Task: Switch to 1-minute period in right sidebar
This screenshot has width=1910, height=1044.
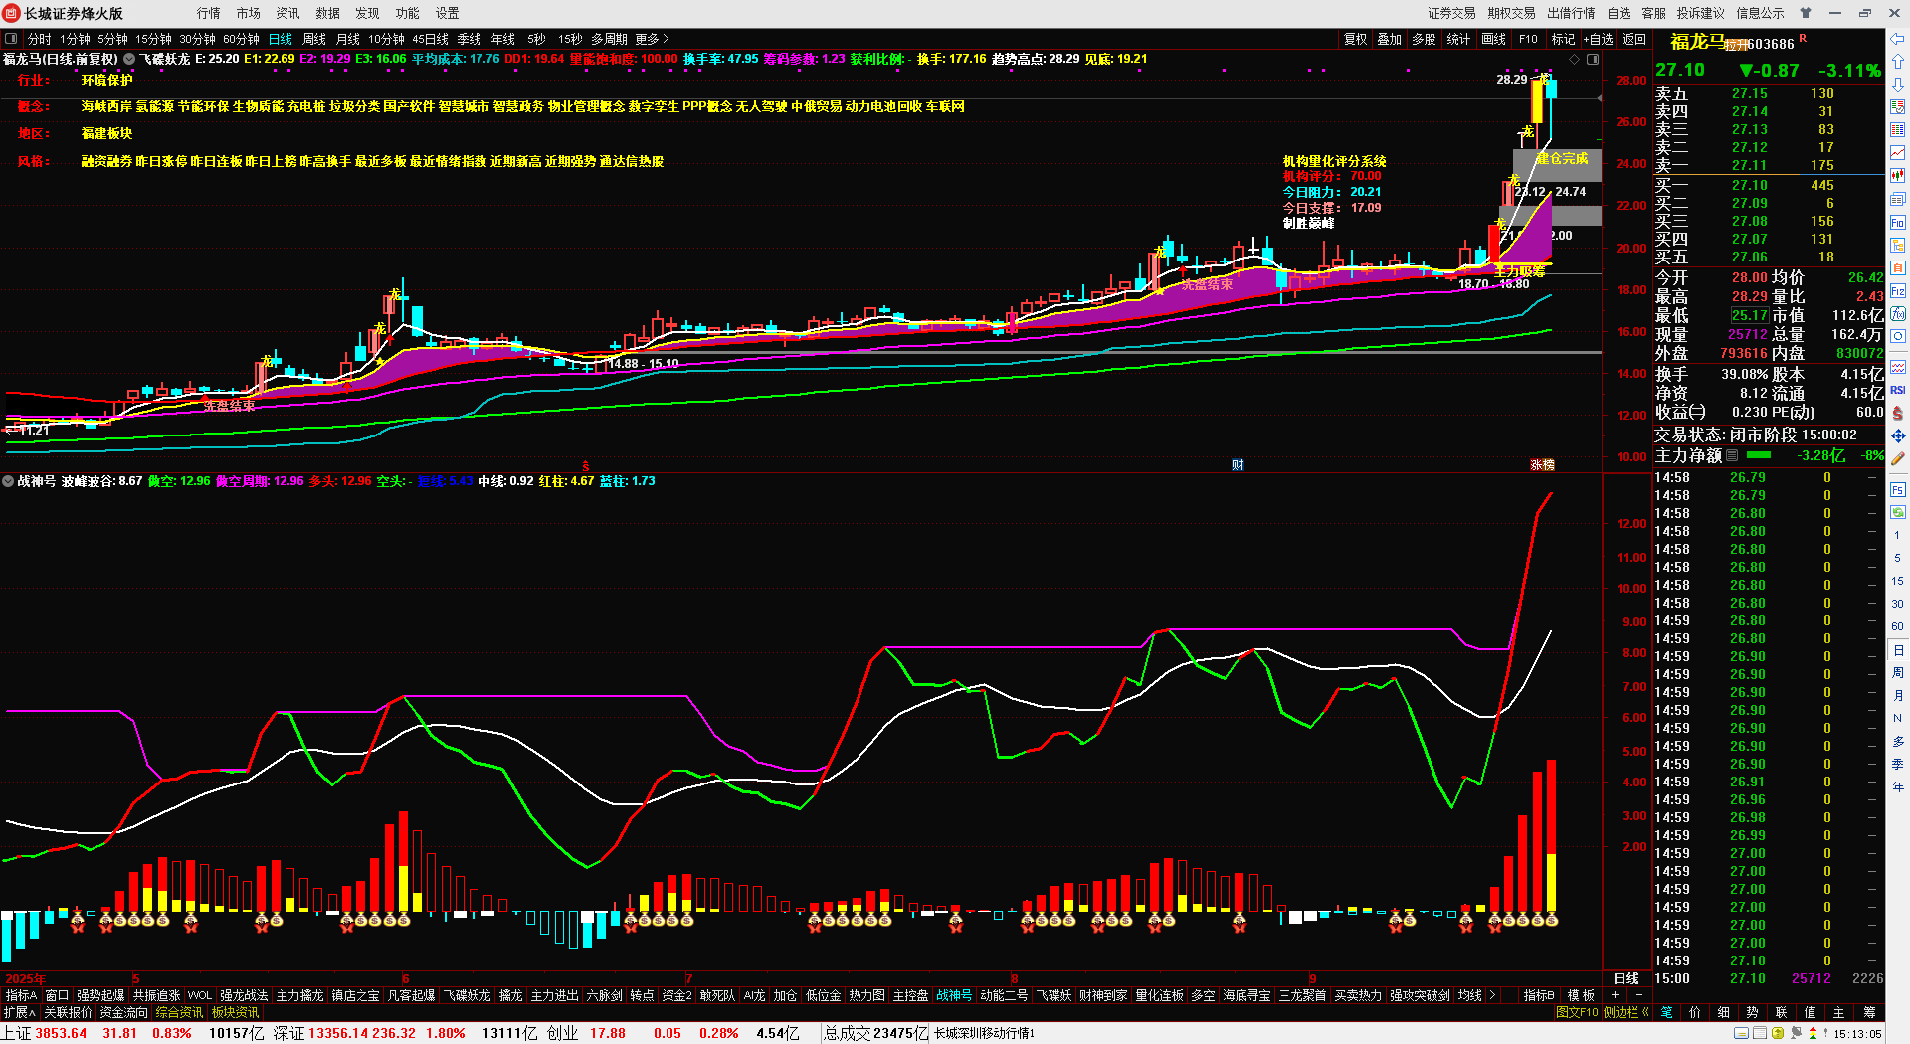Action: tap(1898, 535)
